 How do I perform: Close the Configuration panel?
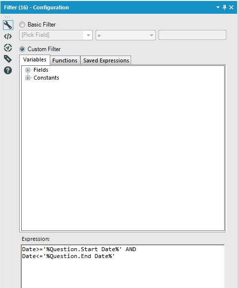click(x=232, y=7)
